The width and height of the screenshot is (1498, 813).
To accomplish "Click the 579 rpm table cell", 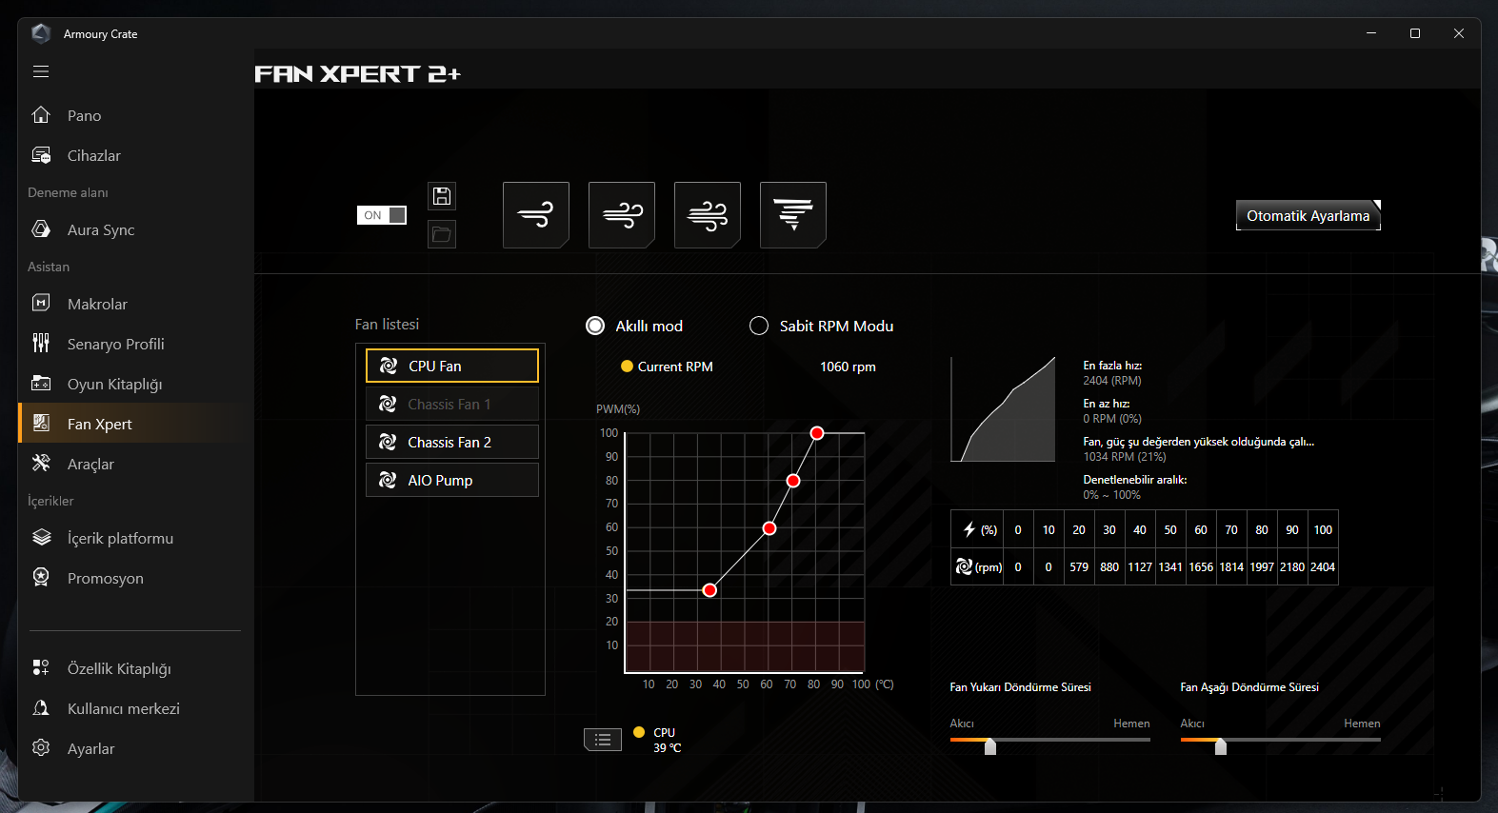I will point(1079,566).
